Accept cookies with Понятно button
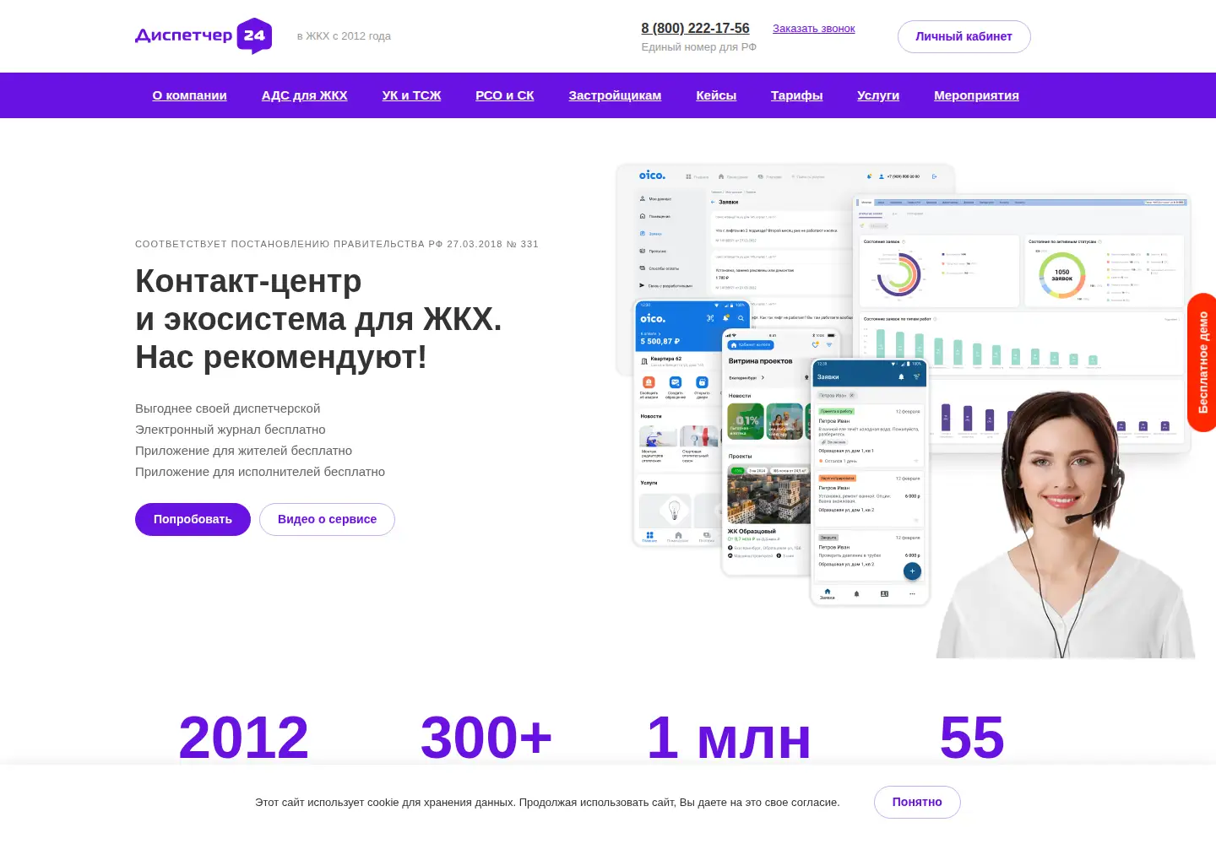Viewport: 1216px width, 844px height. coord(917,802)
